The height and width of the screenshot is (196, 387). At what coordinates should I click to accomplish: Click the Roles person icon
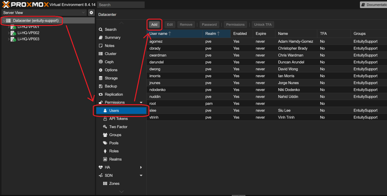click(x=105, y=151)
